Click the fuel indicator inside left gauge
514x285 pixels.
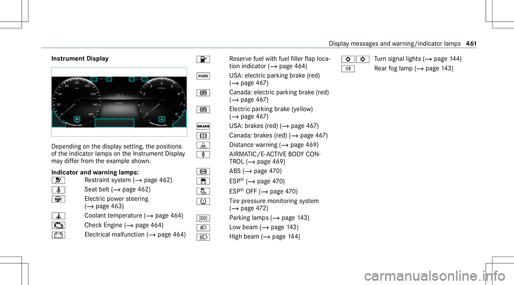coord(77,119)
